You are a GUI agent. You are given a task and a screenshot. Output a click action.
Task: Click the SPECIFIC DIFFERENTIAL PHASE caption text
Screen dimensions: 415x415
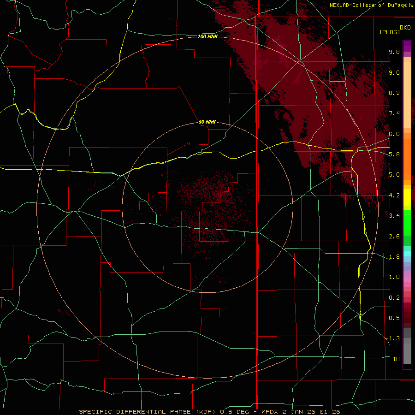pyautogui.click(x=135, y=412)
